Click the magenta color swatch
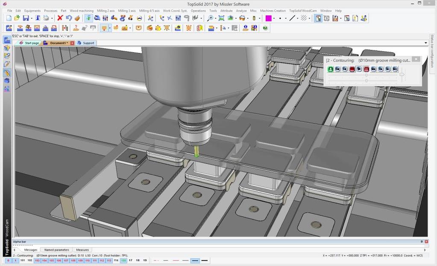This screenshot has width=437, height=266. click(268, 18)
